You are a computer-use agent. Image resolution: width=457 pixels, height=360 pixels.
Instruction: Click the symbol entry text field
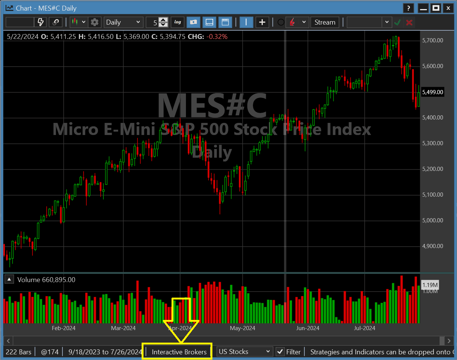[x=20, y=22]
